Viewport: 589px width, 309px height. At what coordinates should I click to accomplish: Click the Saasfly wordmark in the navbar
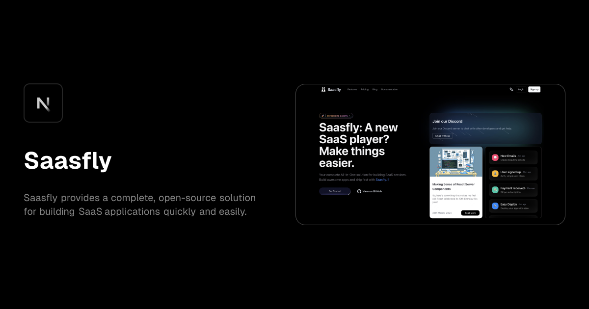(334, 89)
